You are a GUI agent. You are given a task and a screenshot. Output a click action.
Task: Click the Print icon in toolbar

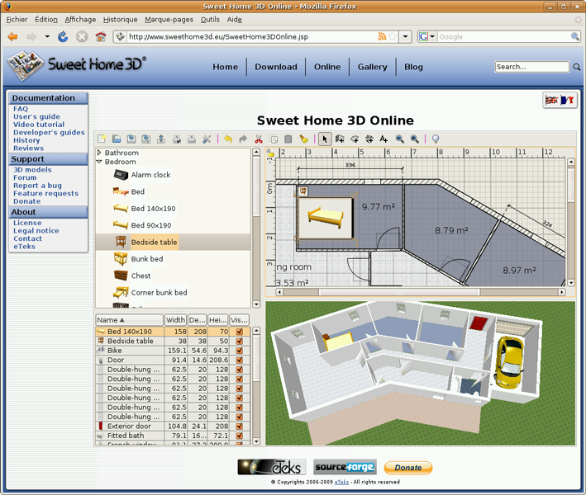pos(192,139)
